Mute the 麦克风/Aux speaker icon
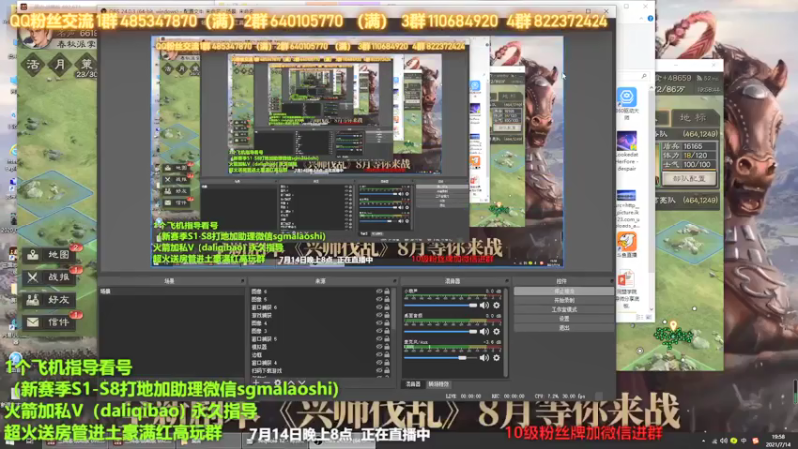The image size is (798, 449). (x=484, y=358)
